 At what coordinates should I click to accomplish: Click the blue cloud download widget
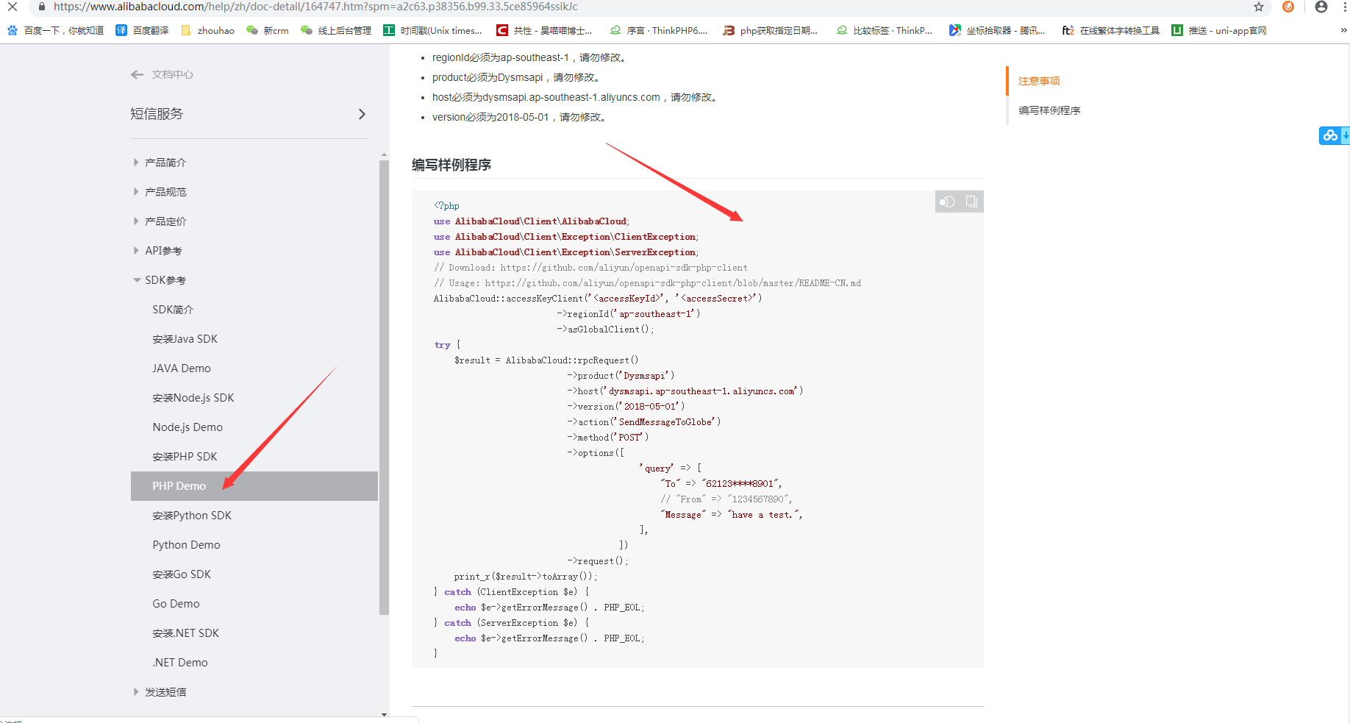(x=1334, y=135)
